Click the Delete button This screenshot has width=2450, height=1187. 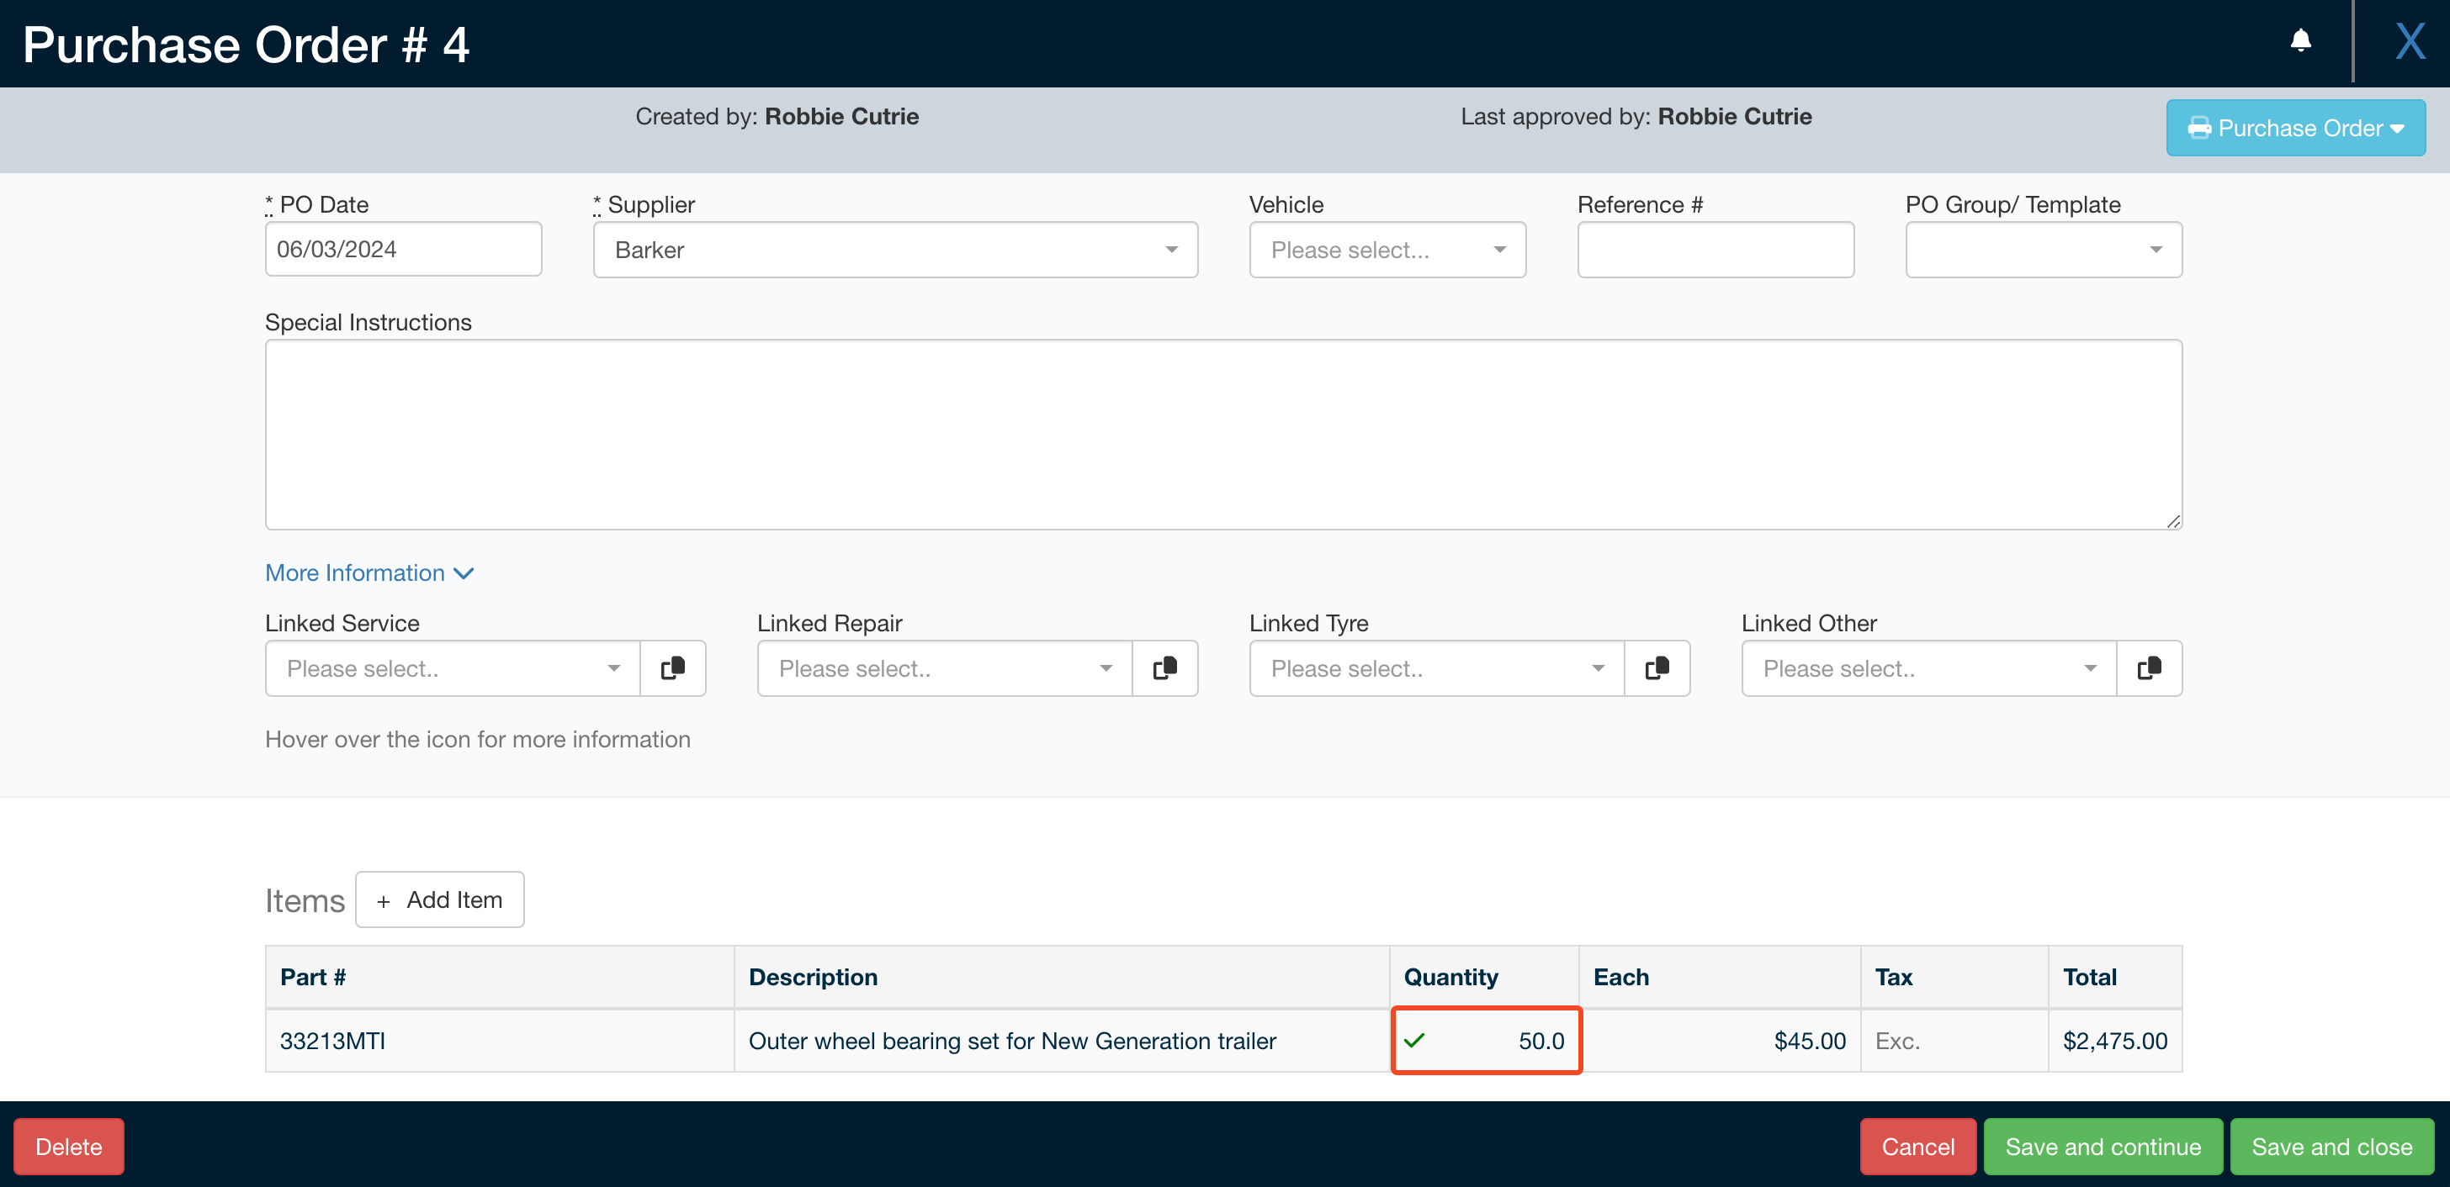(67, 1146)
